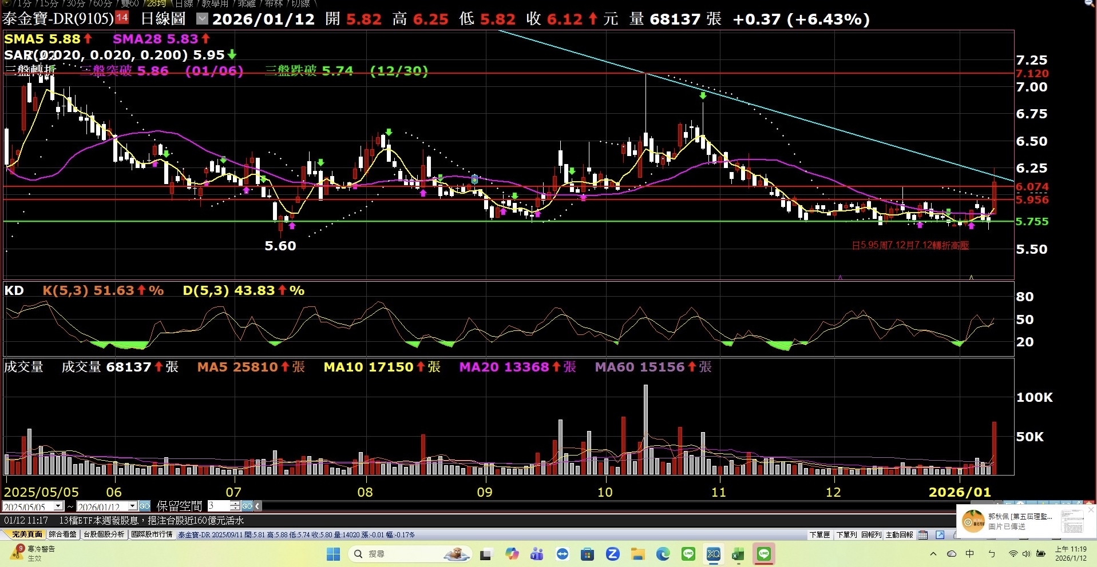The height and width of the screenshot is (567, 1097).
Task: Click the 保留空間 spinner arrows
Action: [x=235, y=506]
